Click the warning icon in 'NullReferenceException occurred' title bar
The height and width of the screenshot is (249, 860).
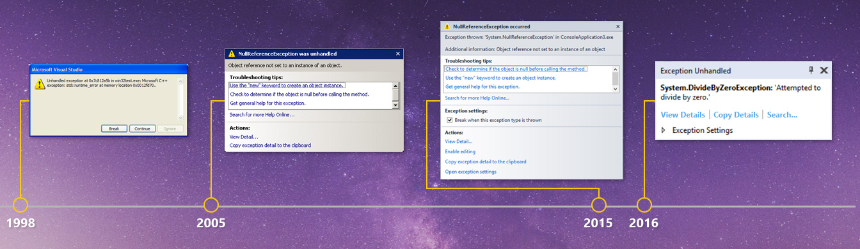(x=447, y=27)
